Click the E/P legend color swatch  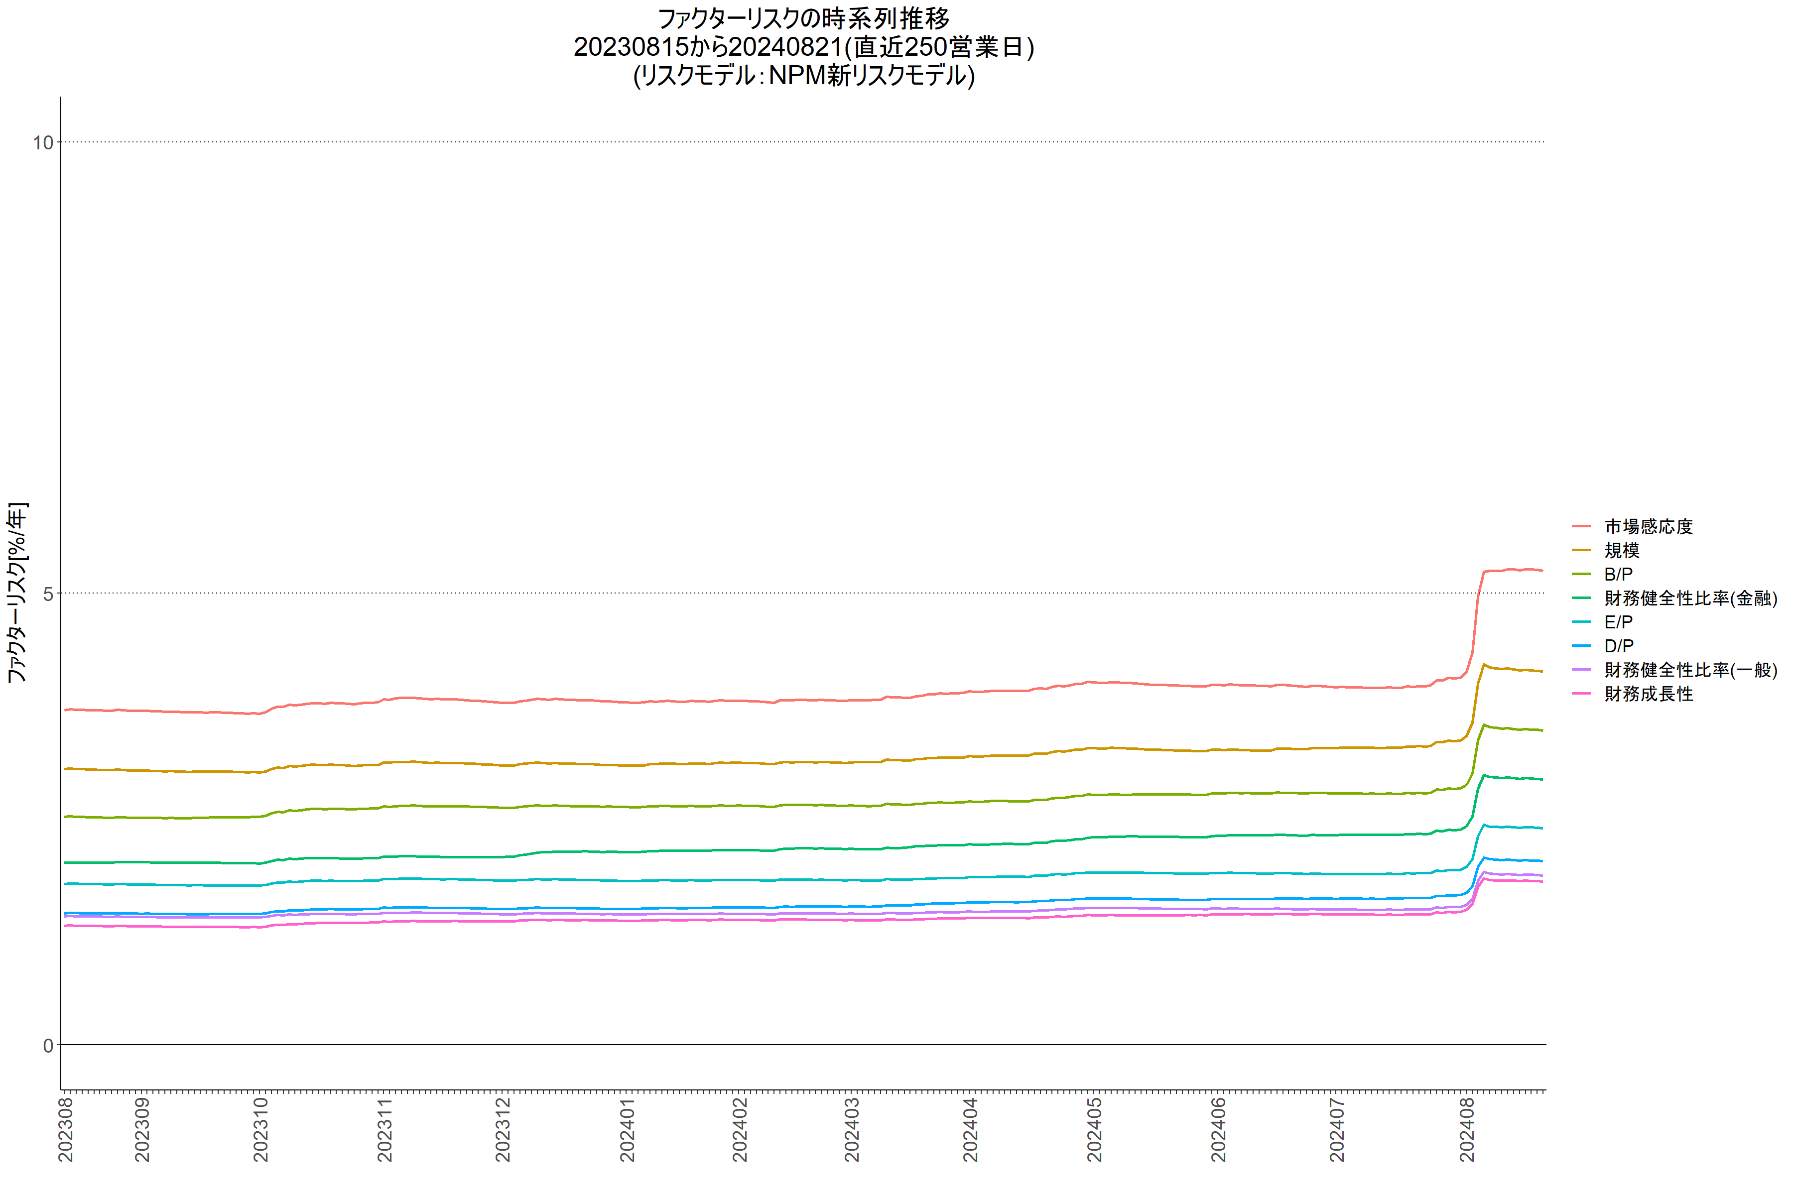(x=1581, y=622)
